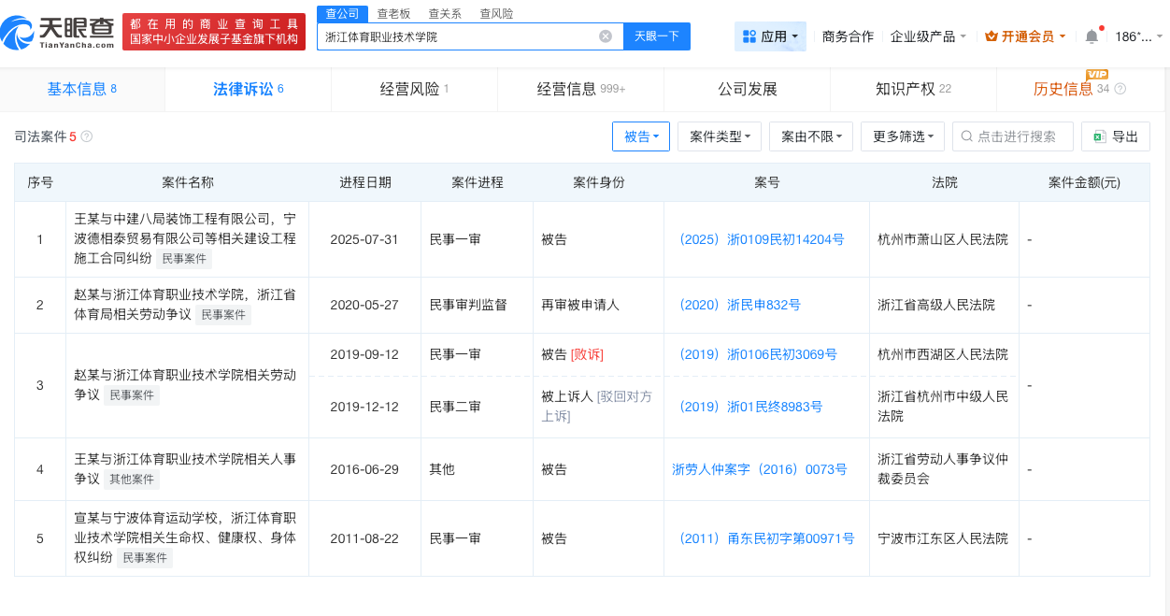Click the notification bell icon
Image resolution: width=1170 pixels, height=616 pixels.
[x=1090, y=36]
